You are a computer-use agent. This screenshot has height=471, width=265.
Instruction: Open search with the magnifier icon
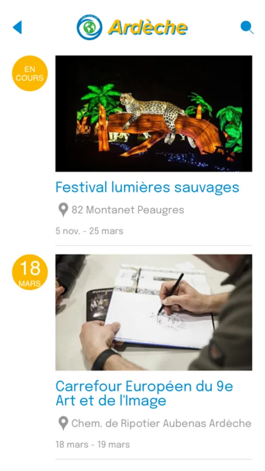tap(247, 27)
